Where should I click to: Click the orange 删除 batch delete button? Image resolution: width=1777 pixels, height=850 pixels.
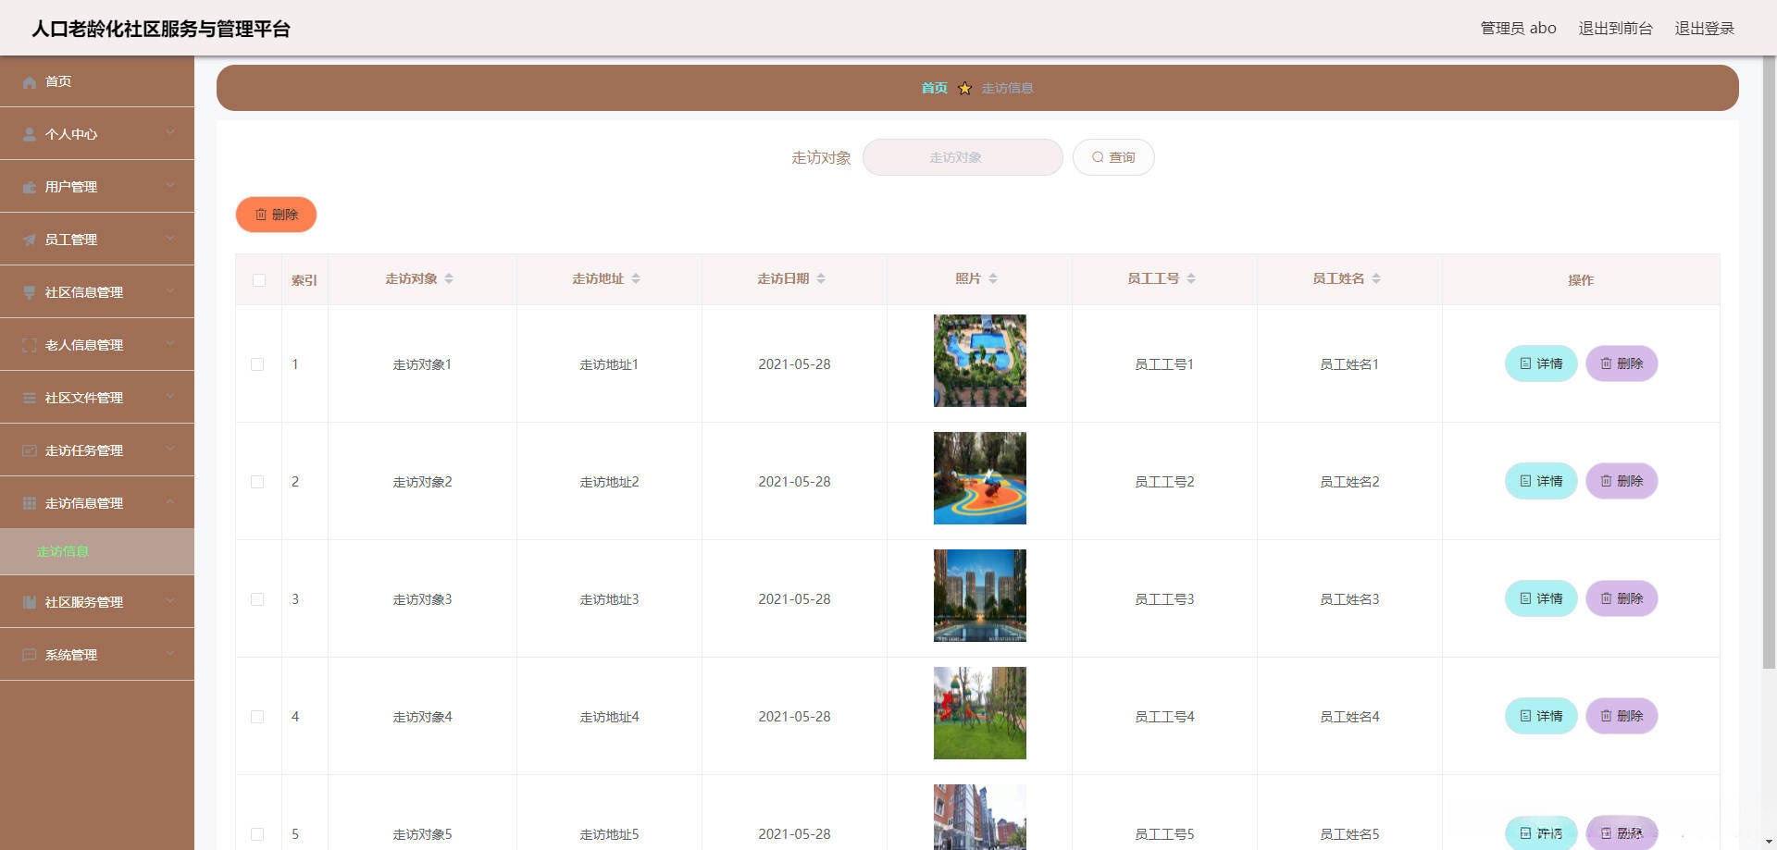[276, 215]
